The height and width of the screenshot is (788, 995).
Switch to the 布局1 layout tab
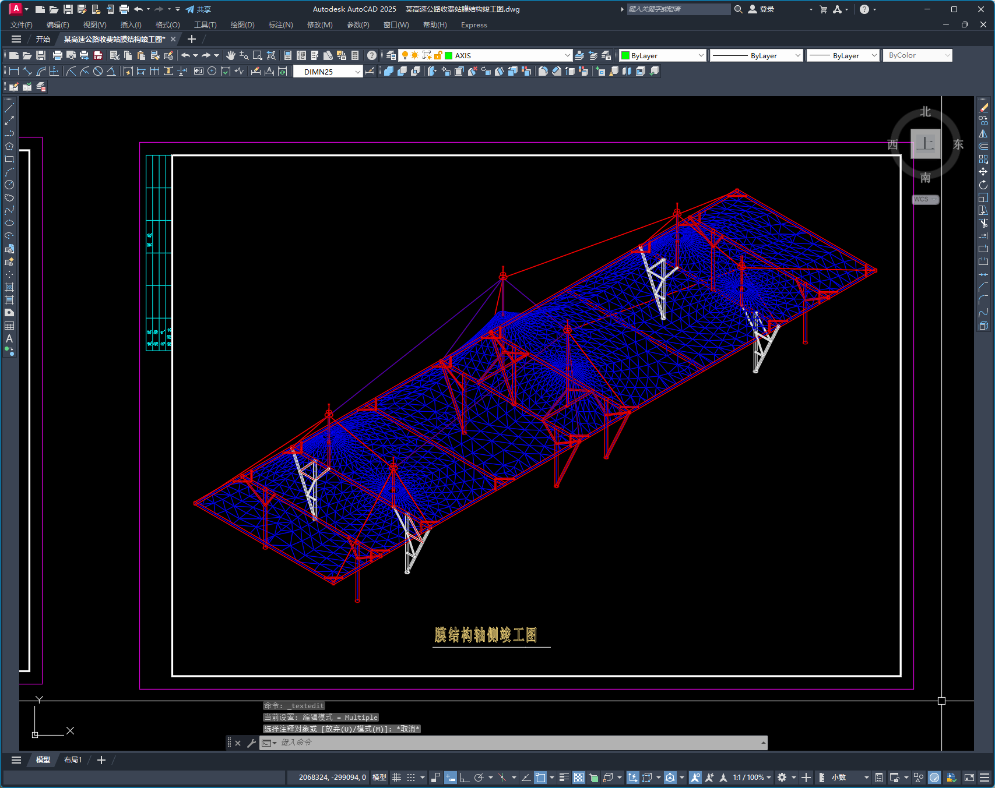pyautogui.click(x=73, y=760)
